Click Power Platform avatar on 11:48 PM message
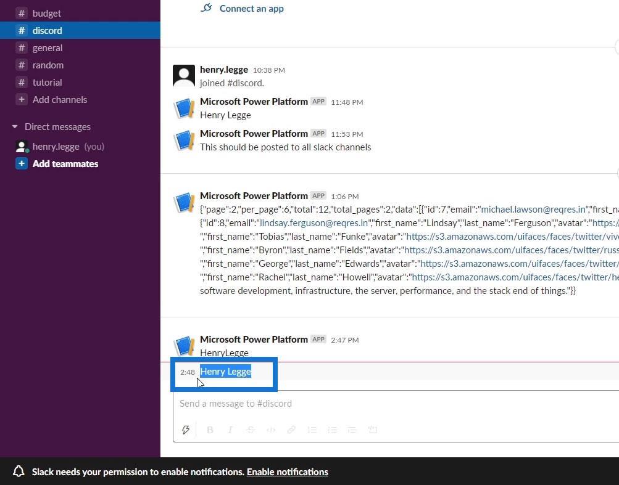This screenshot has height=485, width=619. coord(184,108)
